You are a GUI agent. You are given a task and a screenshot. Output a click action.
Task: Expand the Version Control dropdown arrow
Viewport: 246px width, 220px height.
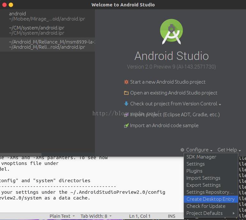[220, 105]
